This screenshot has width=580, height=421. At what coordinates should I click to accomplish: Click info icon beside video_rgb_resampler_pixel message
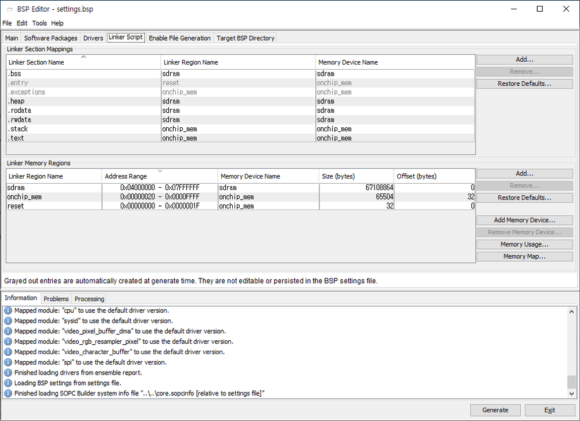(x=8, y=342)
